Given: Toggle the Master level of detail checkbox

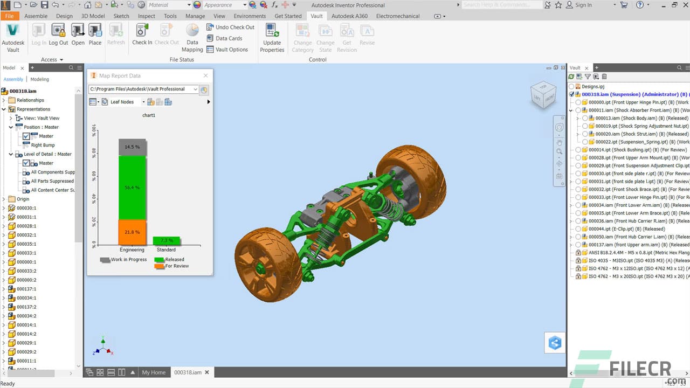Looking at the screenshot, I should [x=25, y=163].
